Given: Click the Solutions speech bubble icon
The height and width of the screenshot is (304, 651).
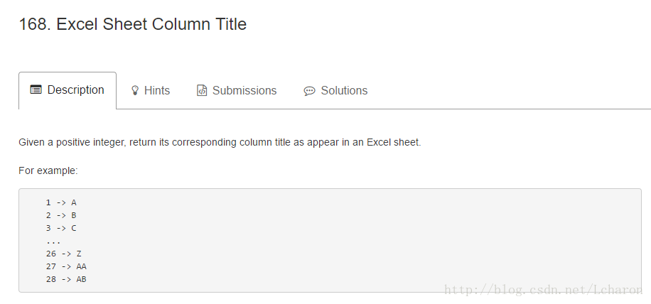Looking at the screenshot, I should 309,91.
